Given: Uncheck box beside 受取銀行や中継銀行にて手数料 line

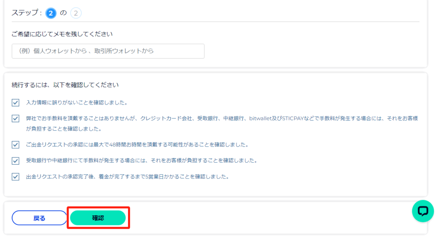Looking at the screenshot, I should pos(16,161).
